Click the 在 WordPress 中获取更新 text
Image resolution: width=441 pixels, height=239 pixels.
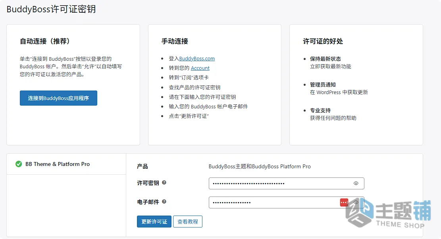tap(339, 93)
